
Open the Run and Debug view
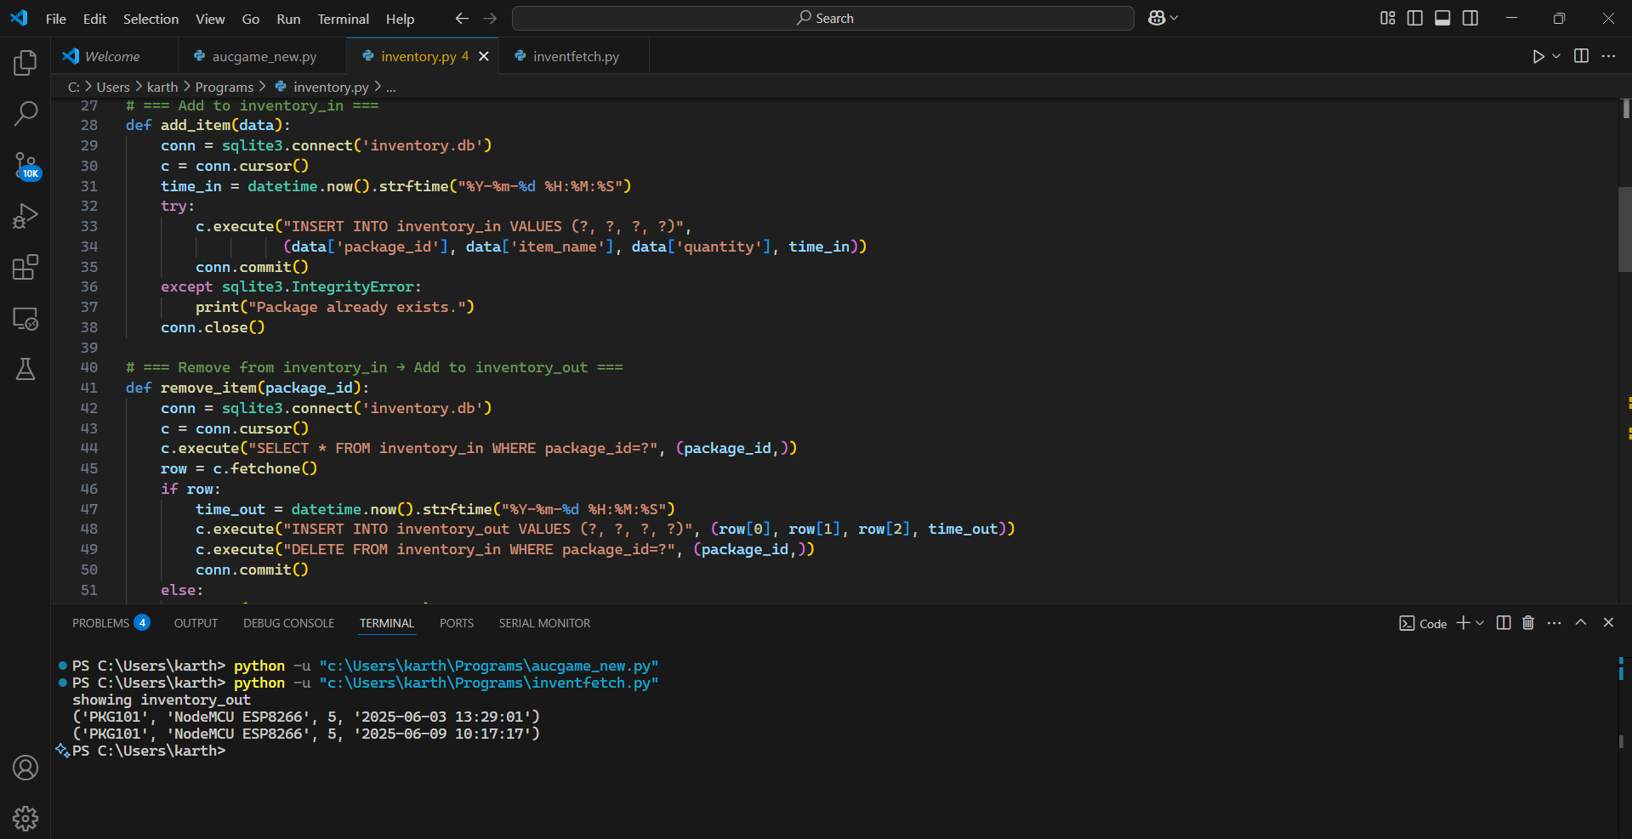(26, 216)
